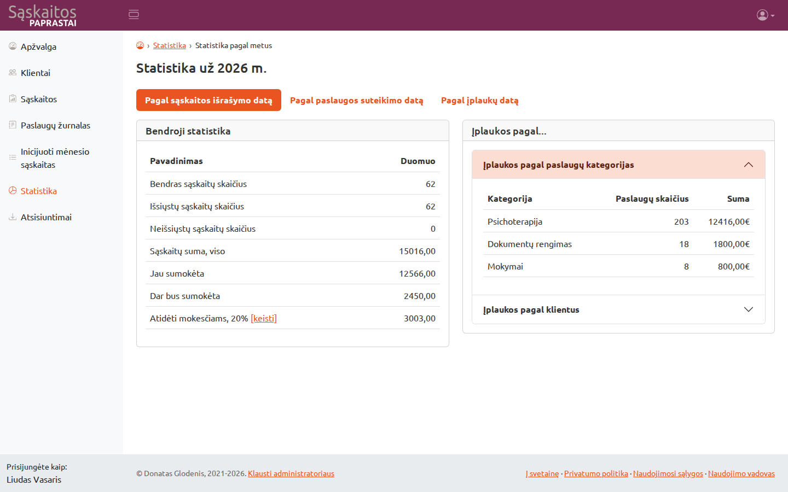This screenshot has width=788, height=492.
Task: Click Klausti administratoriaus link
Action: click(291, 473)
